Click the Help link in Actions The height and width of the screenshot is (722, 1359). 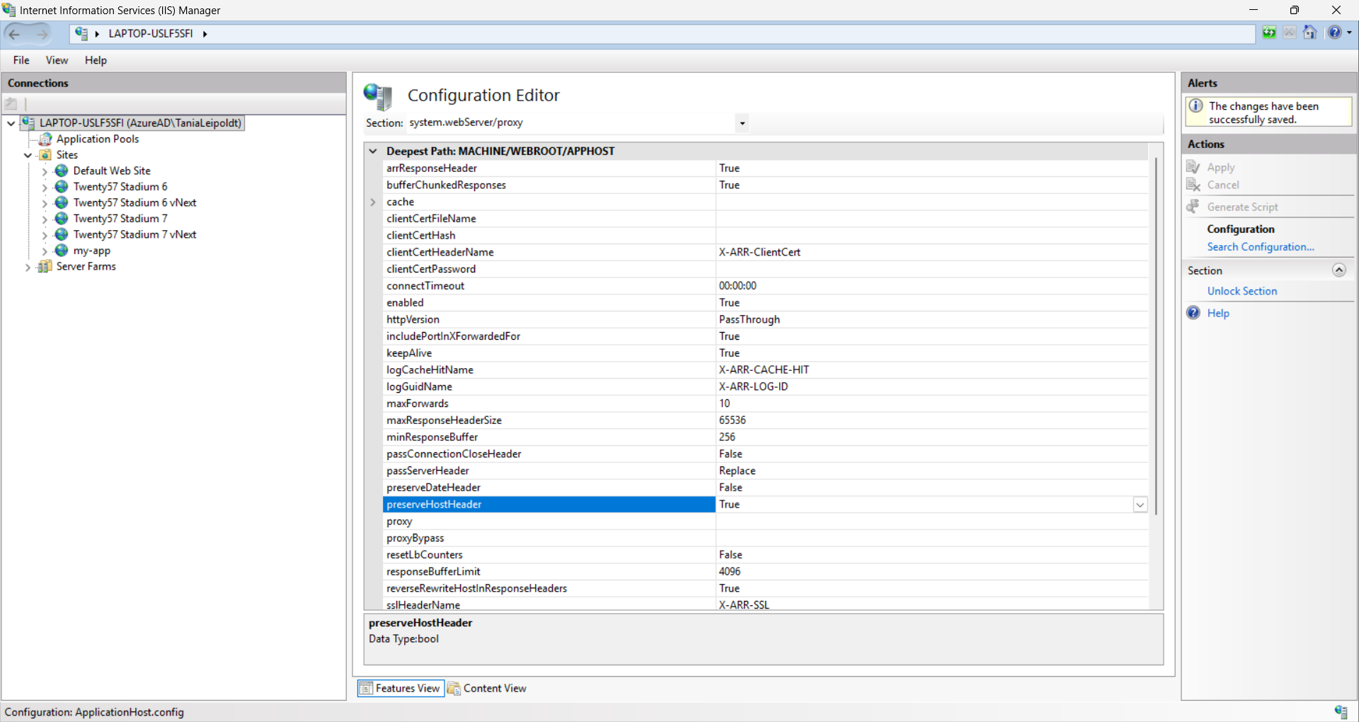coord(1218,313)
